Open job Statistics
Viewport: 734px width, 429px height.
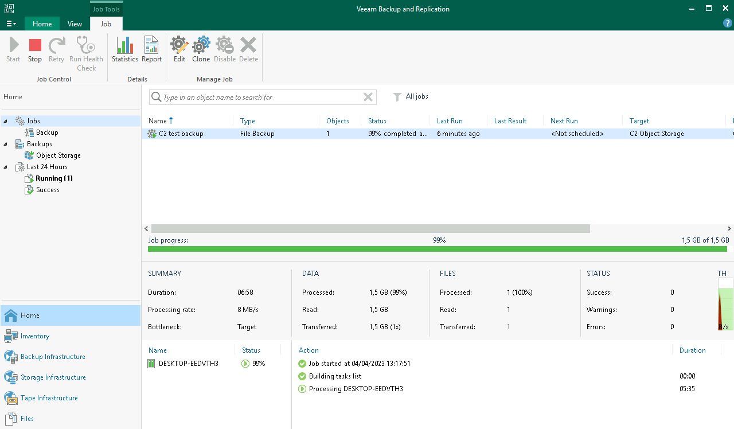(125, 50)
